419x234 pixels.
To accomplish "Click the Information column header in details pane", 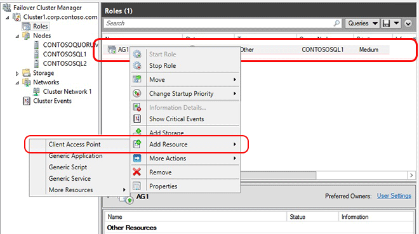I will (x=376, y=217).
